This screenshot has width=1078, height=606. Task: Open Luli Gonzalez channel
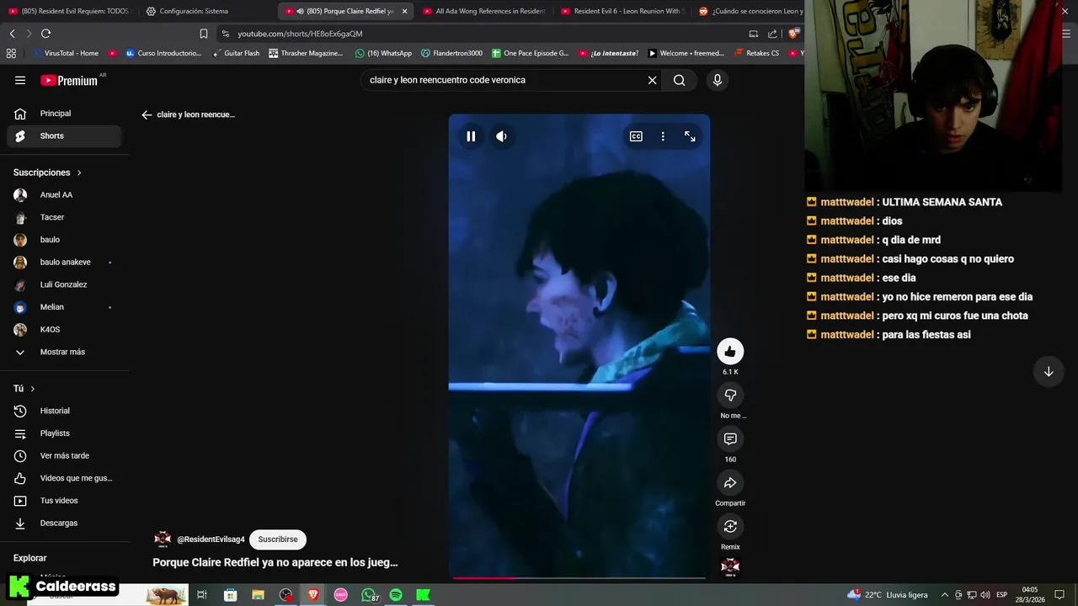coord(64,284)
